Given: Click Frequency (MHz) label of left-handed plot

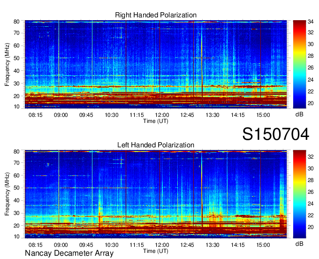Looking at the screenshot, I should pos(7,194).
